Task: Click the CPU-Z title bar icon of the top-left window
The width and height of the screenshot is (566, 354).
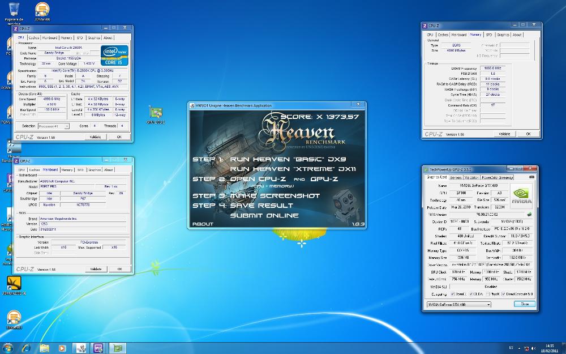Action: [15, 28]
